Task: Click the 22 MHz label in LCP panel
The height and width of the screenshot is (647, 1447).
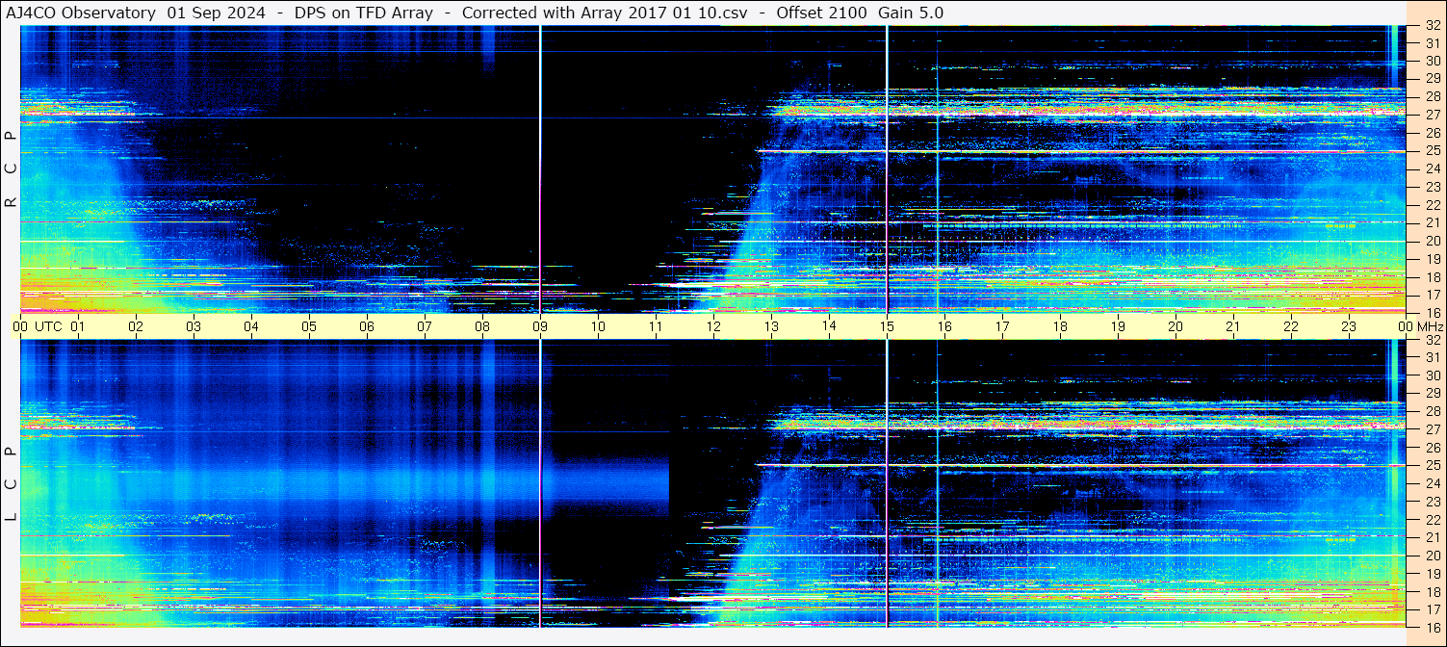Action: [1432, 520]
